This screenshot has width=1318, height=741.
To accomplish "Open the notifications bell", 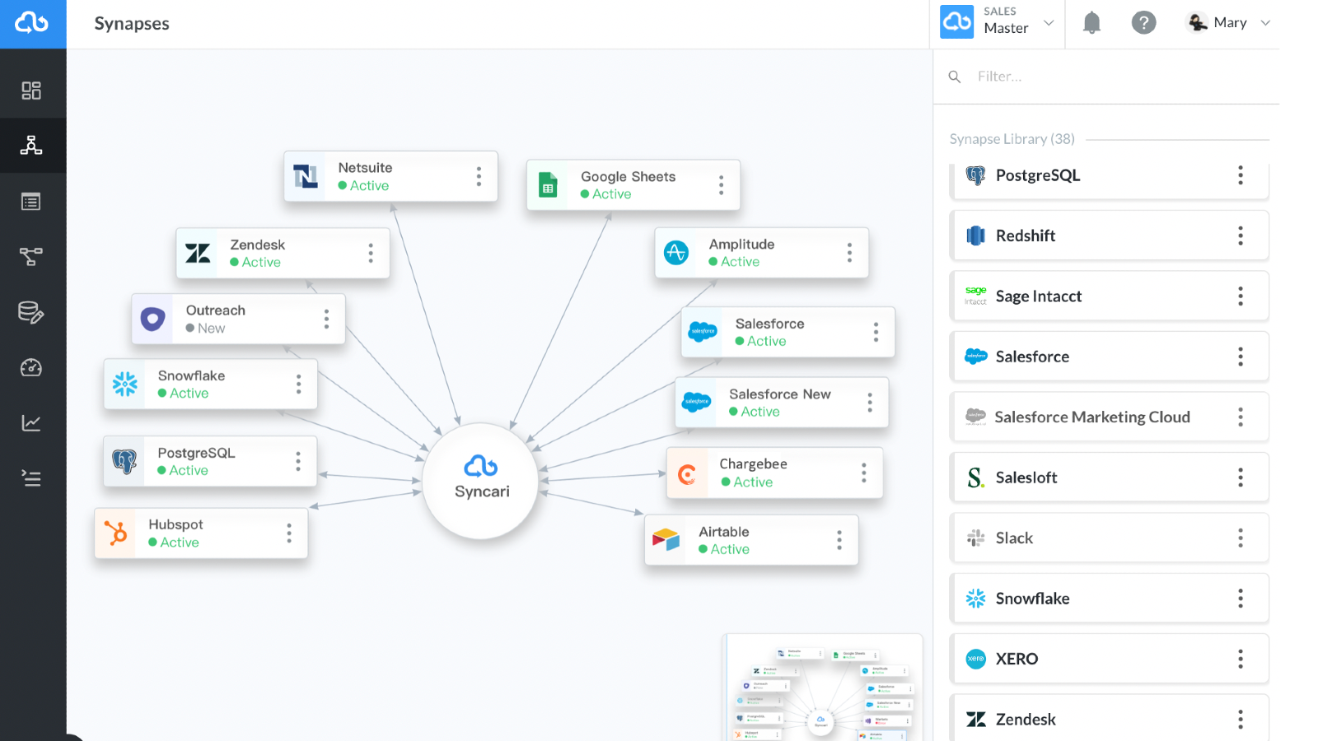I will [x=1091, y=23].
